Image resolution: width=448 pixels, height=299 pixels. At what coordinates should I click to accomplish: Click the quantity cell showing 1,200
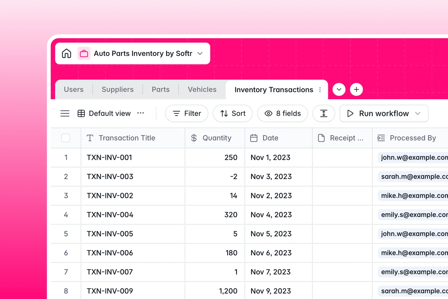[215, 291]
